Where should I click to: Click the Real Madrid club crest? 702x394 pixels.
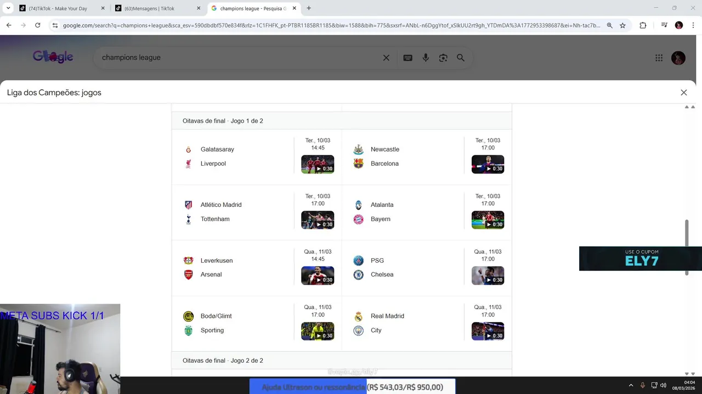point(358,316)
